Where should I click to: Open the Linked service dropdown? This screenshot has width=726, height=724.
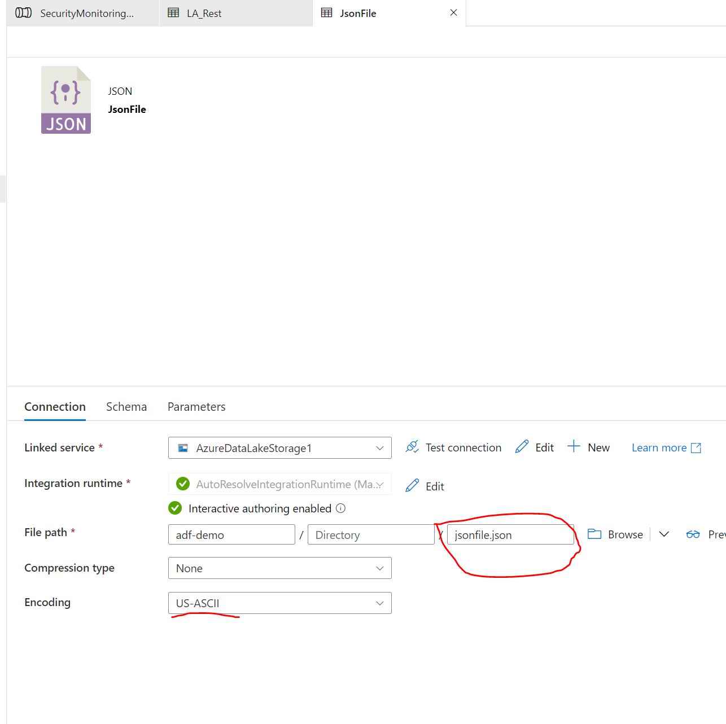click(x=279, y=448)
